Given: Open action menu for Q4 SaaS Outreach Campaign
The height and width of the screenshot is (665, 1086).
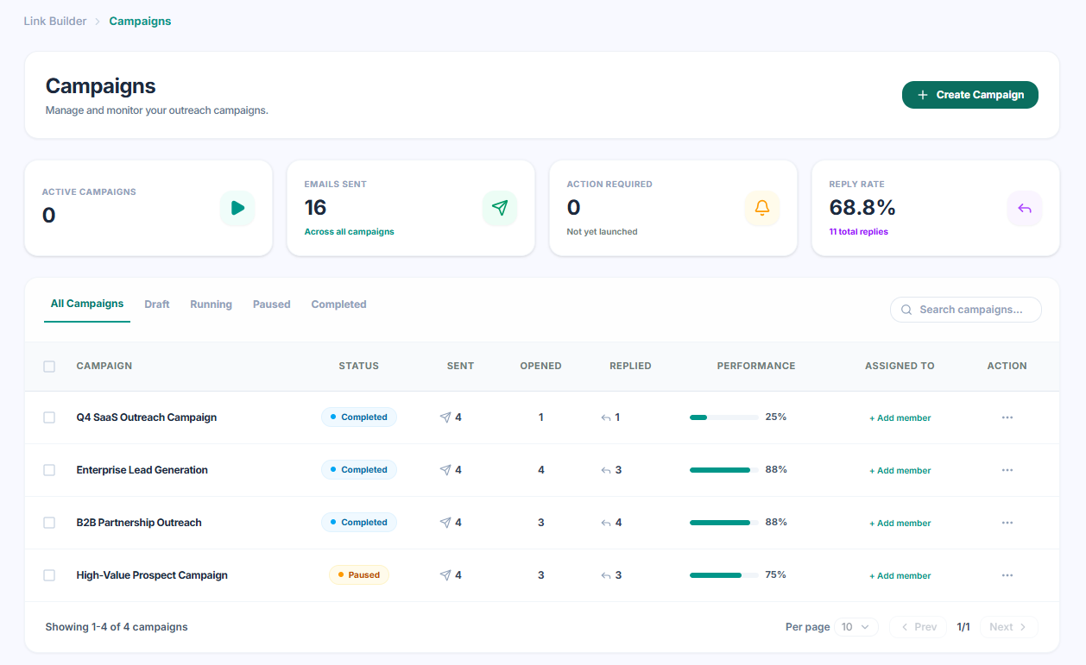Looking at the screenshot, I should [x=1007, y=417].
